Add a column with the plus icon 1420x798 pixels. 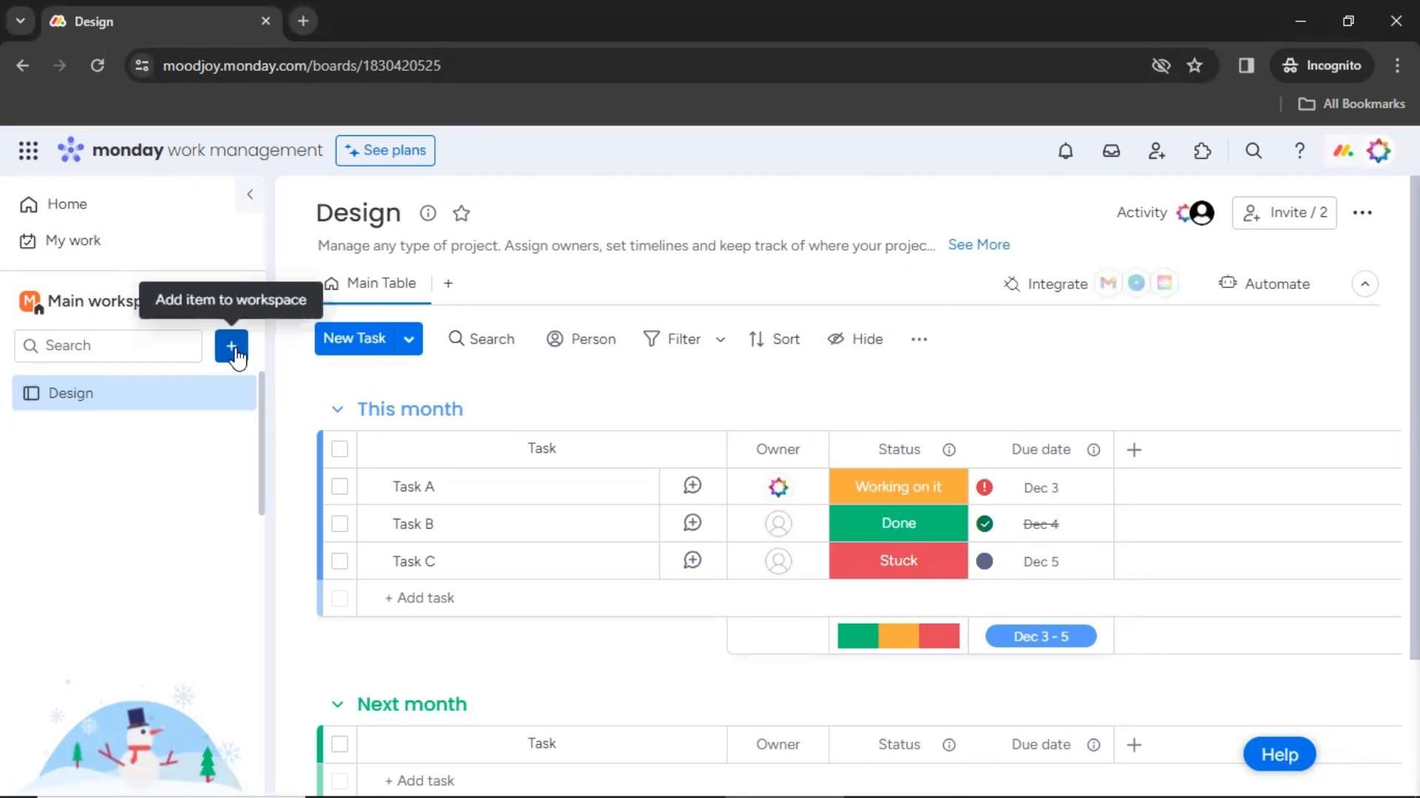[x=1134, y=450]
